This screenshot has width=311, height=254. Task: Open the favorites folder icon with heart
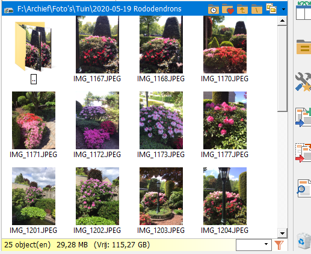pos(228,9)
